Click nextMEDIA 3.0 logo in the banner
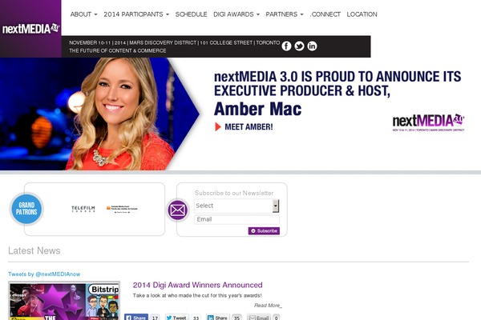481x320 pixels. (428, 122)
